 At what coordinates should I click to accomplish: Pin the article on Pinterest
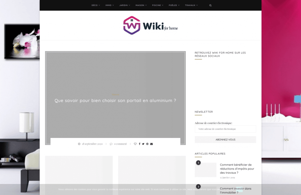tap(147, 144)
